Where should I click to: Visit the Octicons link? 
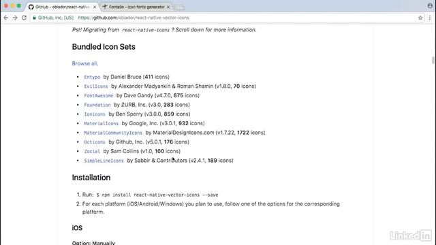[x=95, y=142]
